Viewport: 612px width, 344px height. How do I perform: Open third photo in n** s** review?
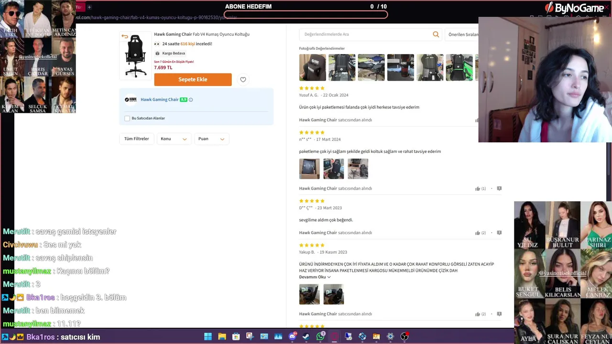click(358, 169)
